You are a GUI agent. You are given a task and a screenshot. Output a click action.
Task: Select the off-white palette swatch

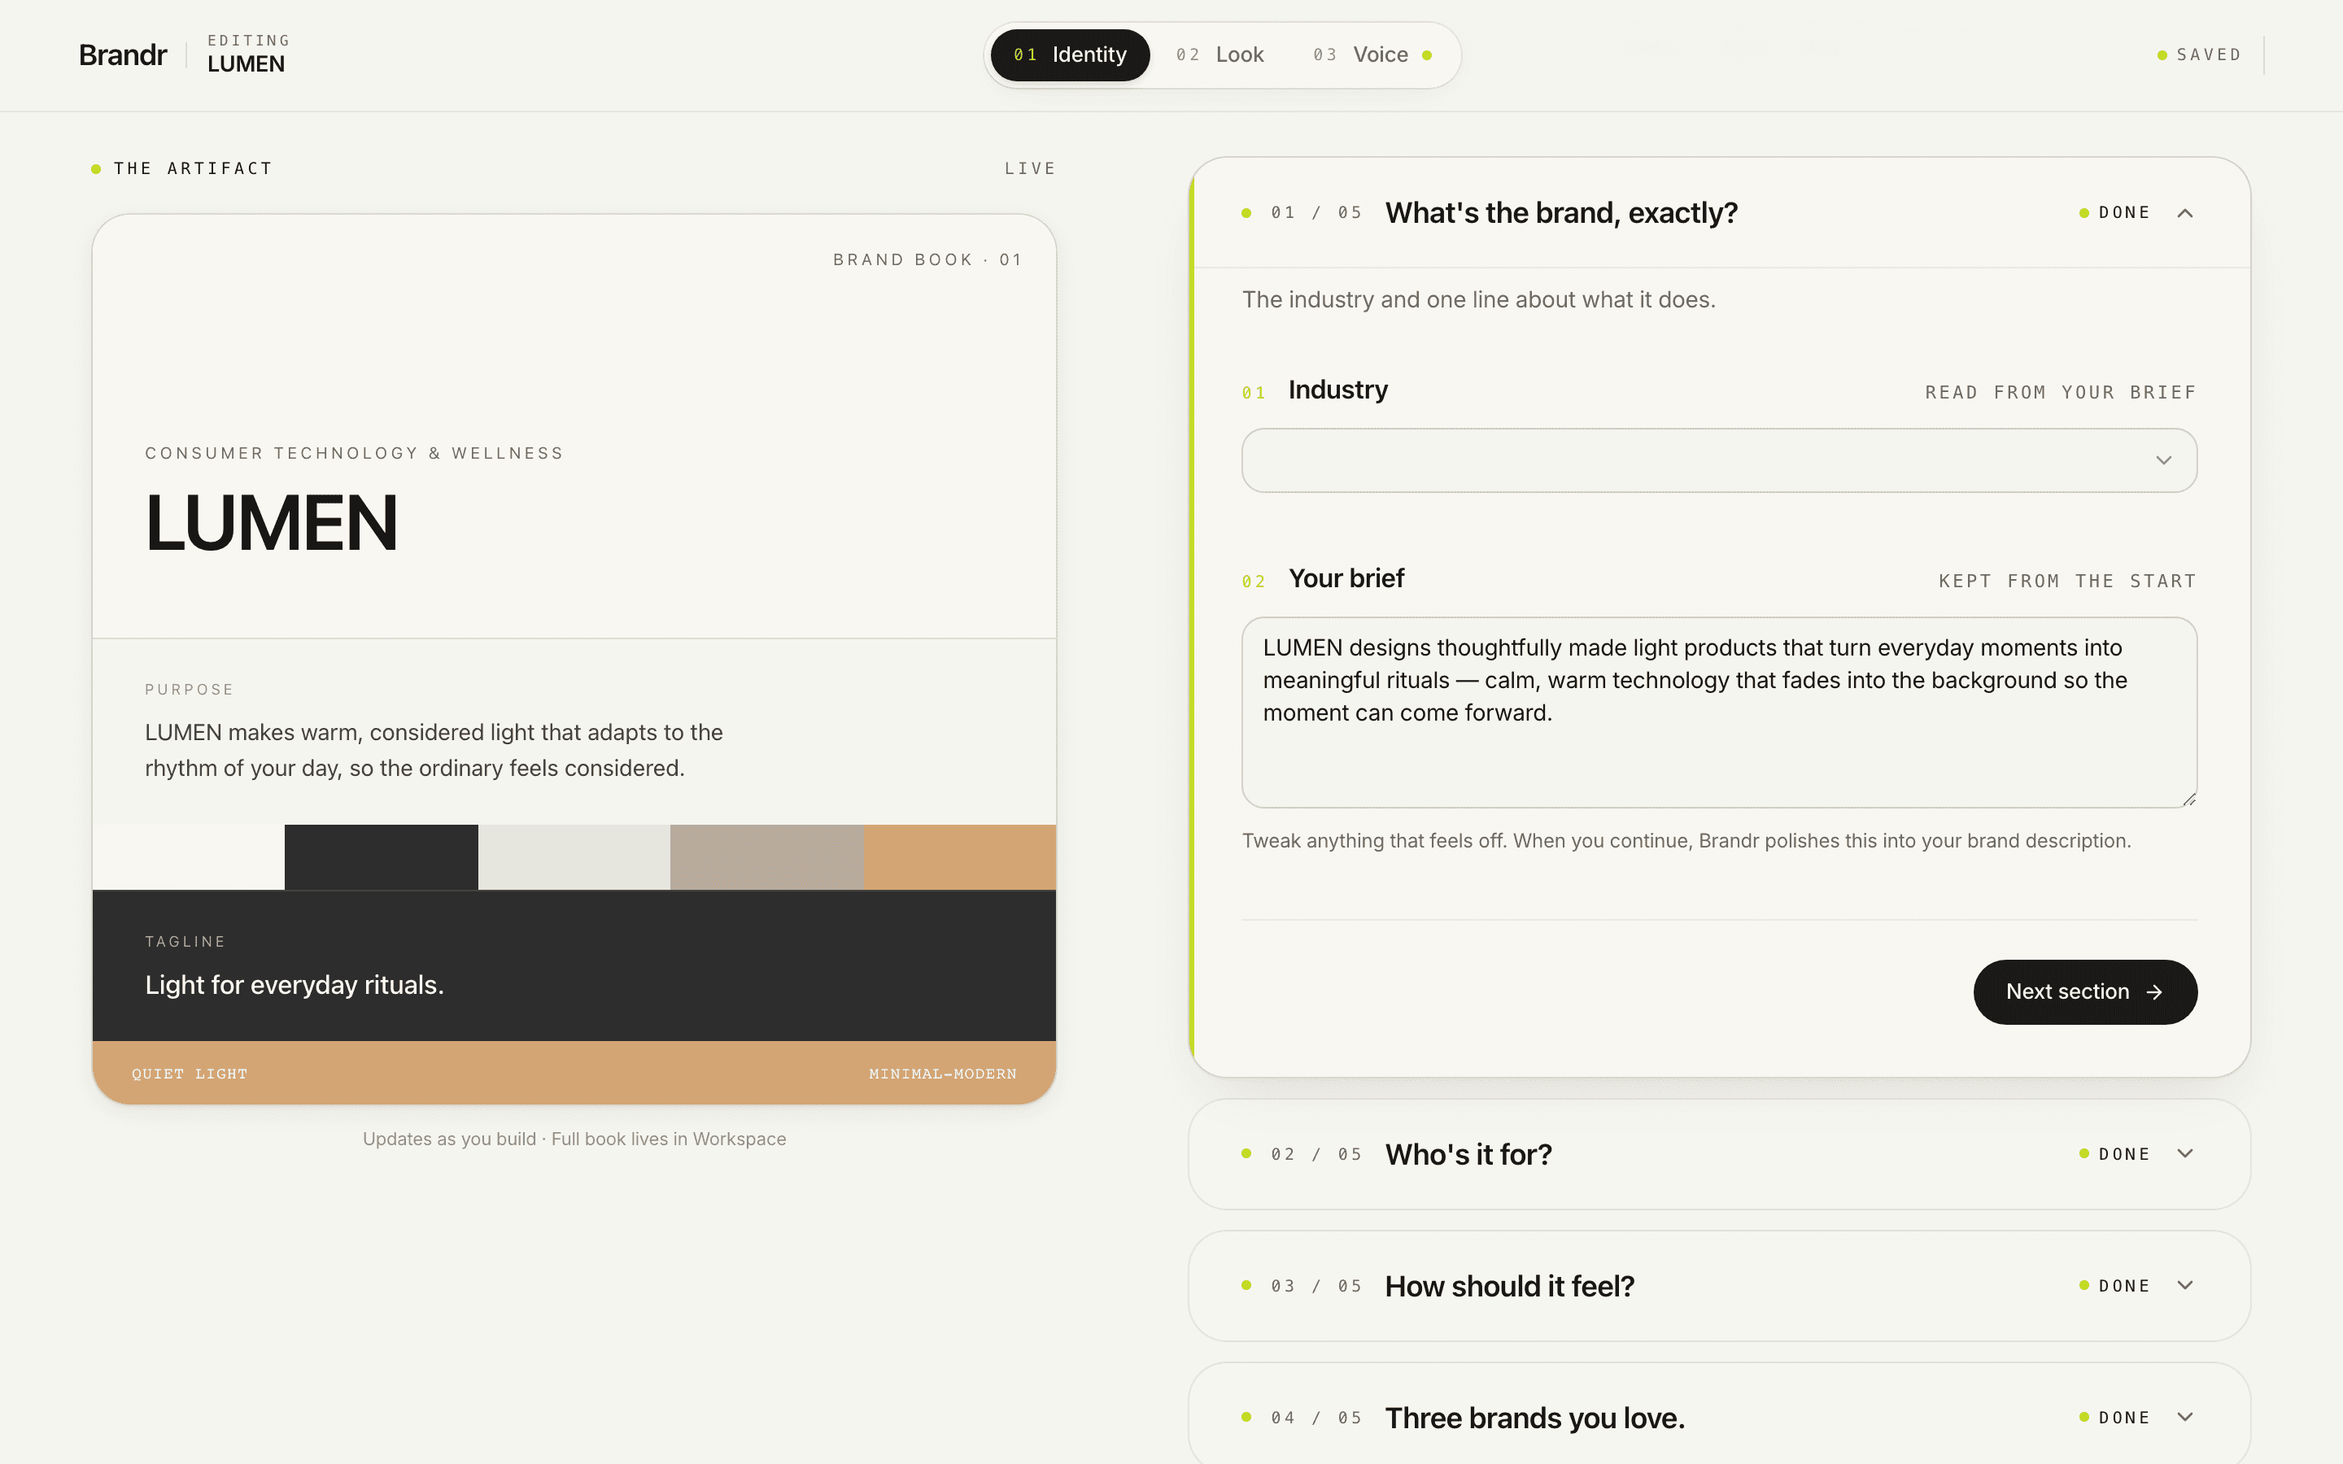point(189,857)
